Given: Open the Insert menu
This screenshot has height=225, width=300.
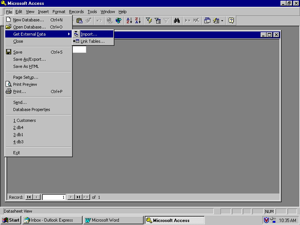Looking at the screenshot, I should pyautogui.click(x=43, y=12).
